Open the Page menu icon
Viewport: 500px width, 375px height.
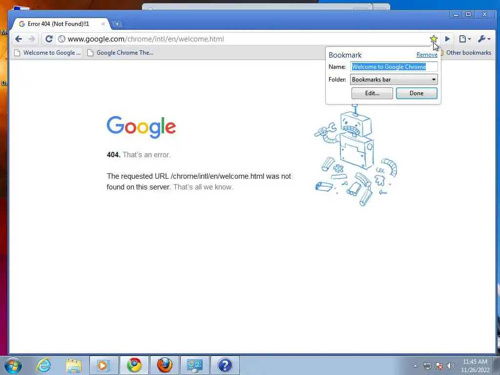(465, 39)
